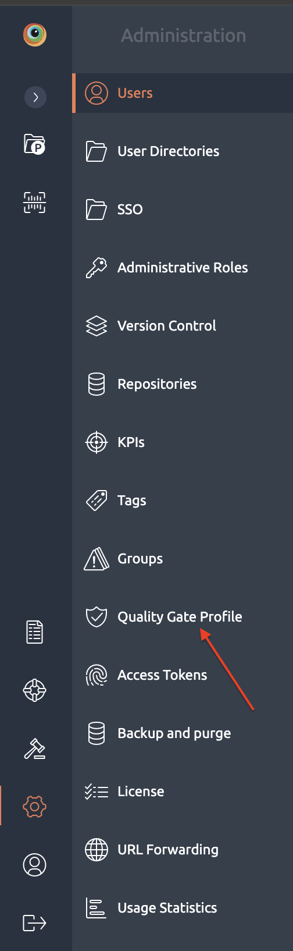Screen dimensions: 293x951
Task: Select the gavel hammer icon
Action: (x=35, y=748)
